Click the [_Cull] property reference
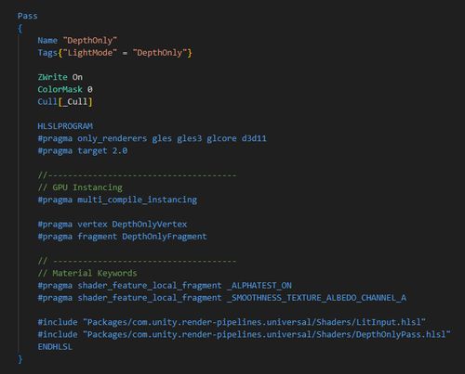The width and height of the screenshot is (465, 374). point(75,102)
